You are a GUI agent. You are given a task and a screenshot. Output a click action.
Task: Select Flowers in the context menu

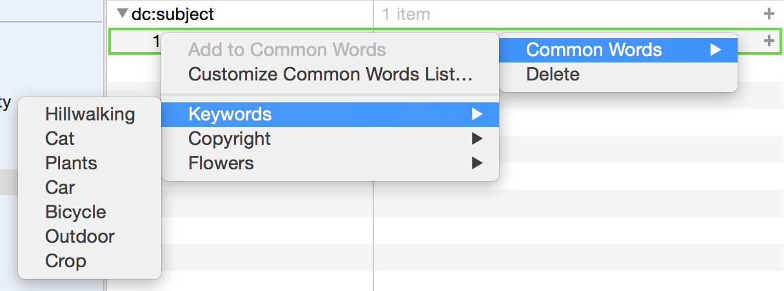coord(330,163)
